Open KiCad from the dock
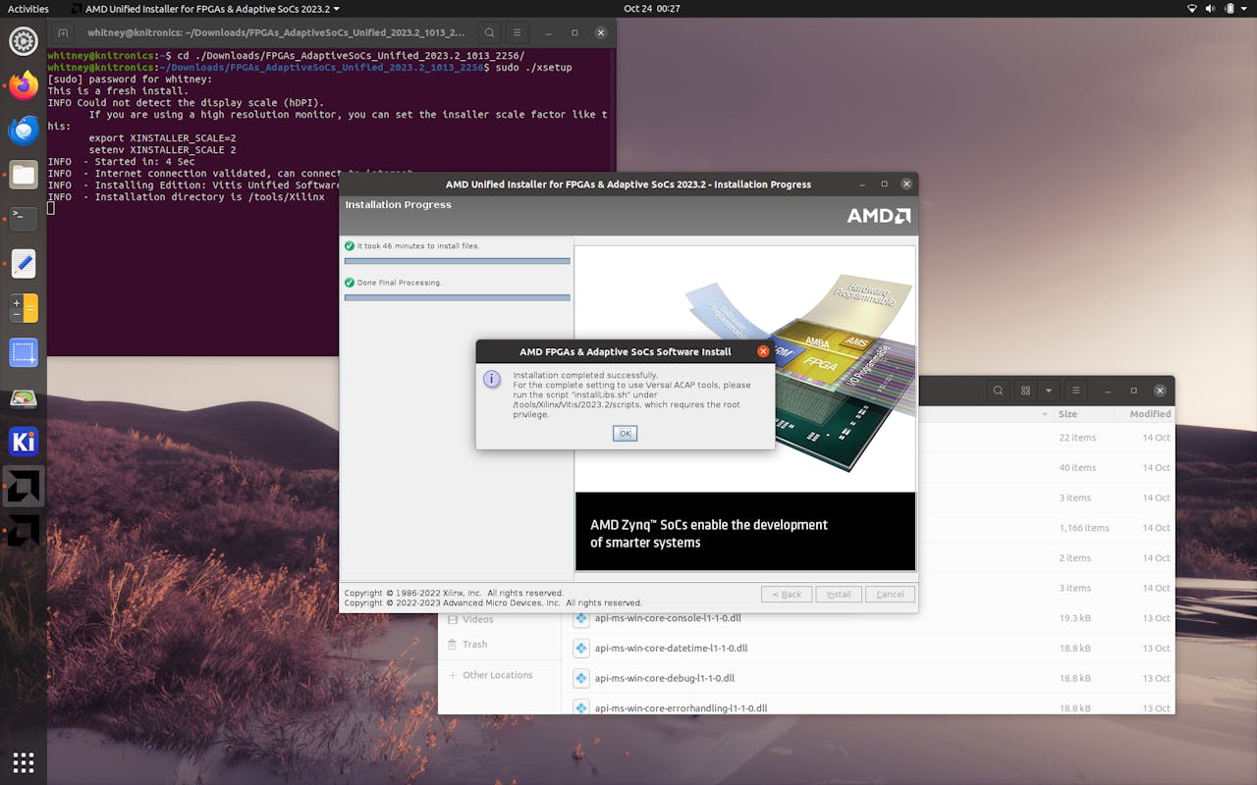Viewport: 1257px width, 785px height. [x=24, y=442]
